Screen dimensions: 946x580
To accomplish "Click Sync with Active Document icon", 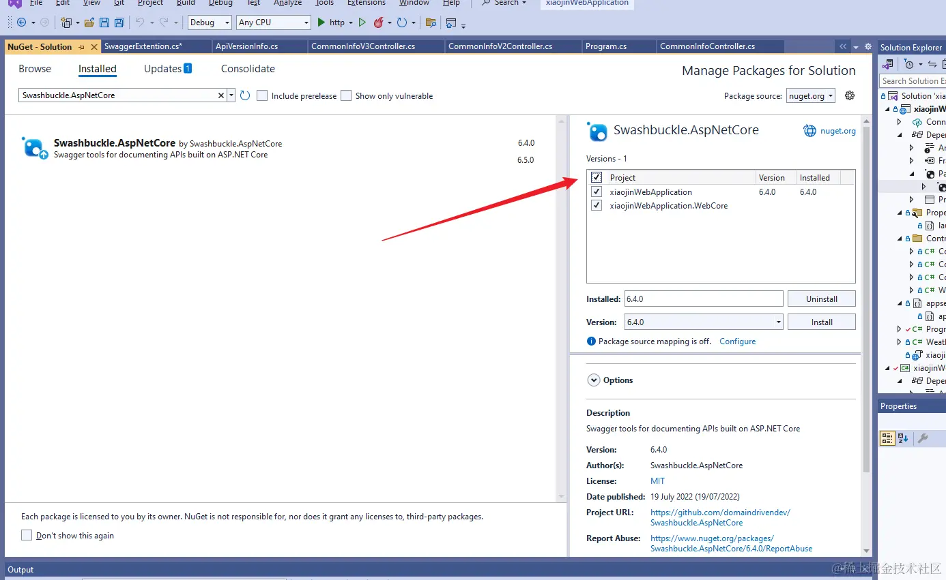I will point(932,64).
